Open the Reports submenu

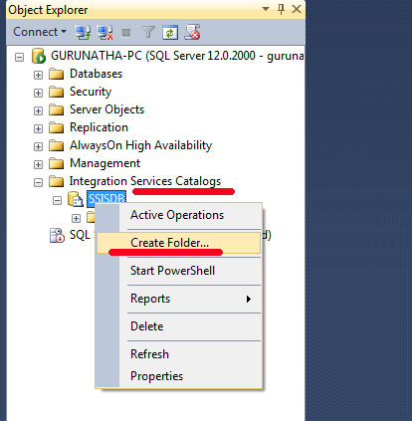point(178,299)
